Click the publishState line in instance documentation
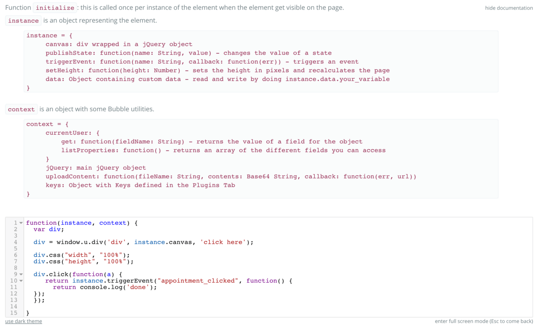 (188, 53)
